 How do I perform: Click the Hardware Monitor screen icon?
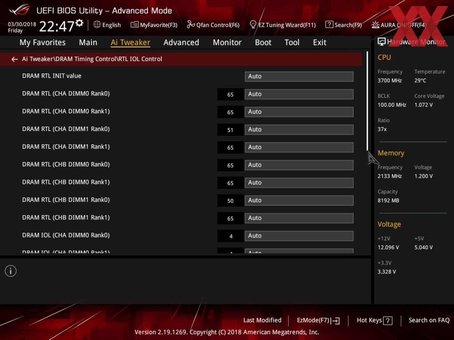pyautogui.click(x=382, y=41)
